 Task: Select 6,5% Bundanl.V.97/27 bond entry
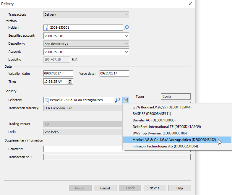point(162,107)
